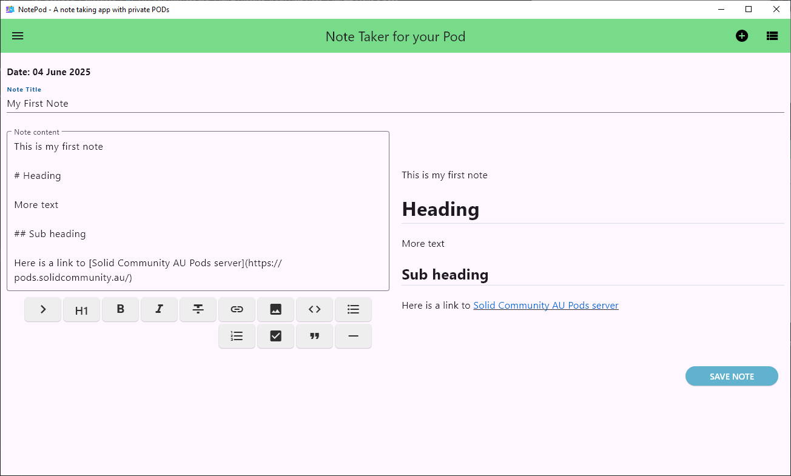Open the hamburger navigation menu
The image size is (791, 476).
(18, 36)
